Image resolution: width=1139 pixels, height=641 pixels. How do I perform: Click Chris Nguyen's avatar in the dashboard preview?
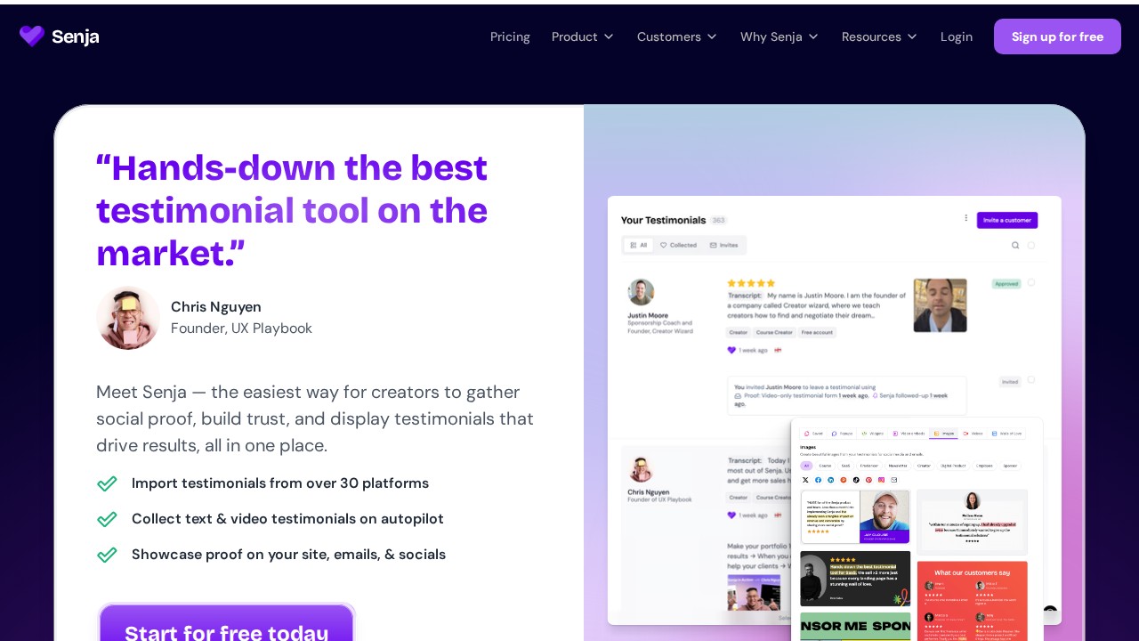coord(641,469)
